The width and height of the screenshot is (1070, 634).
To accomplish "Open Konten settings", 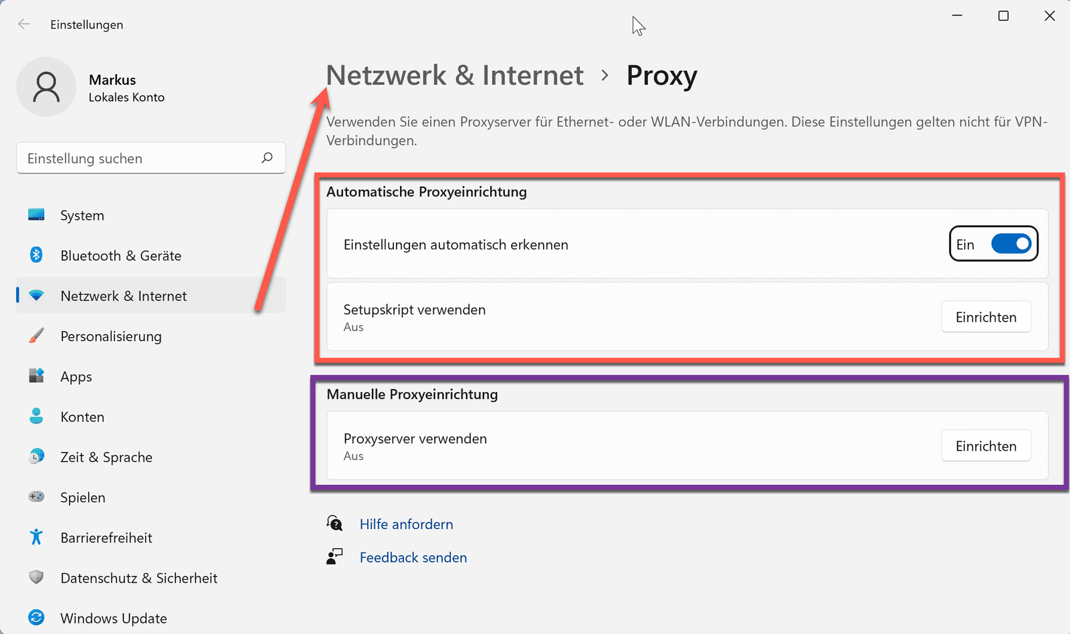I will coord(82,416).
